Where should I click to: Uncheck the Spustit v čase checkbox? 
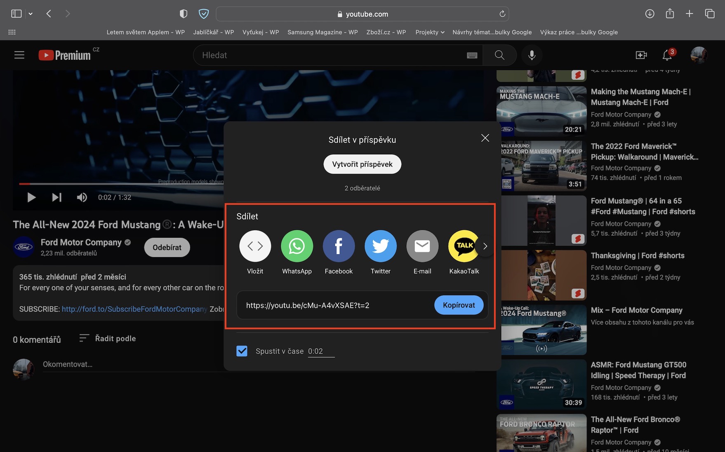coord(242,351)
